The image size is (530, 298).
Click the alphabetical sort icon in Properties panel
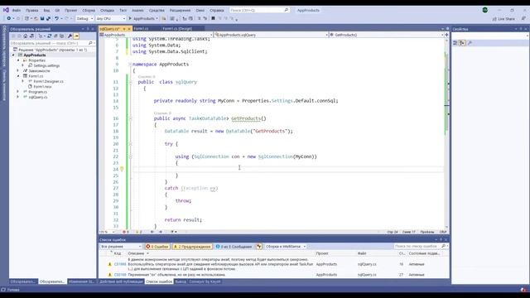click(462, 43)
